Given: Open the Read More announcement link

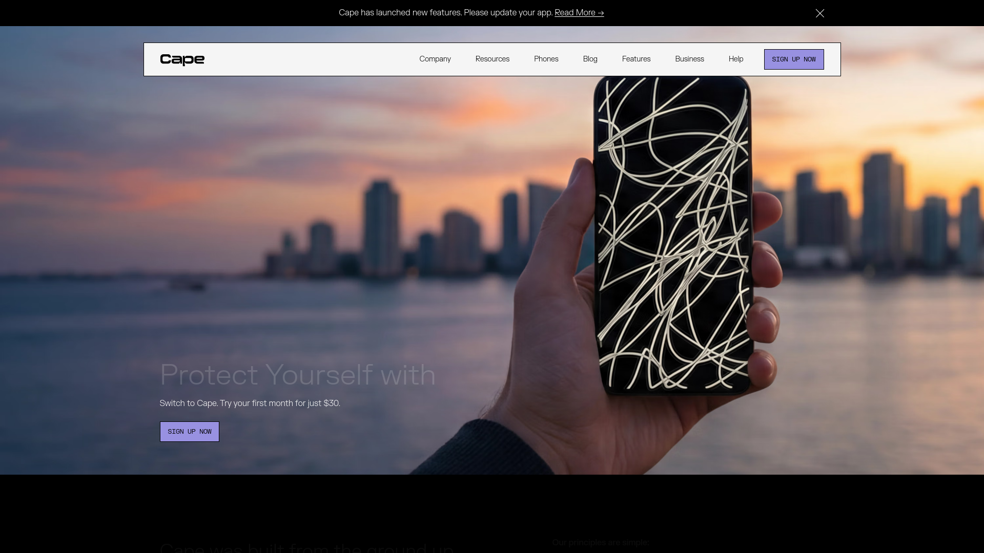Looking at the screenshot, I should tap(579, 13).
